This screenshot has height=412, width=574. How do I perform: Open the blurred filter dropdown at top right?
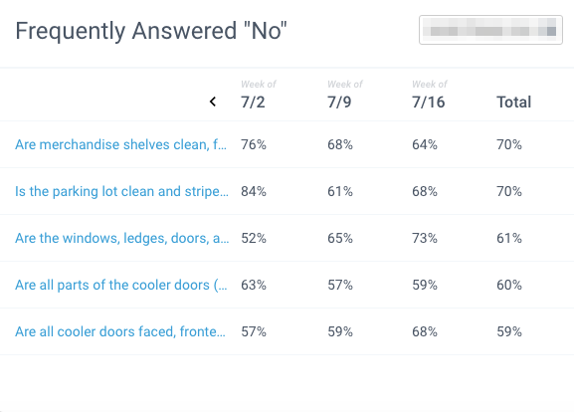(490, 30)
